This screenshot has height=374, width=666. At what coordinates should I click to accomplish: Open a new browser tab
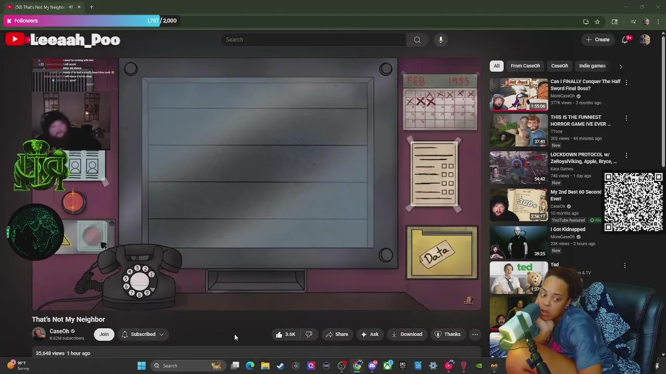click(91, 7)
